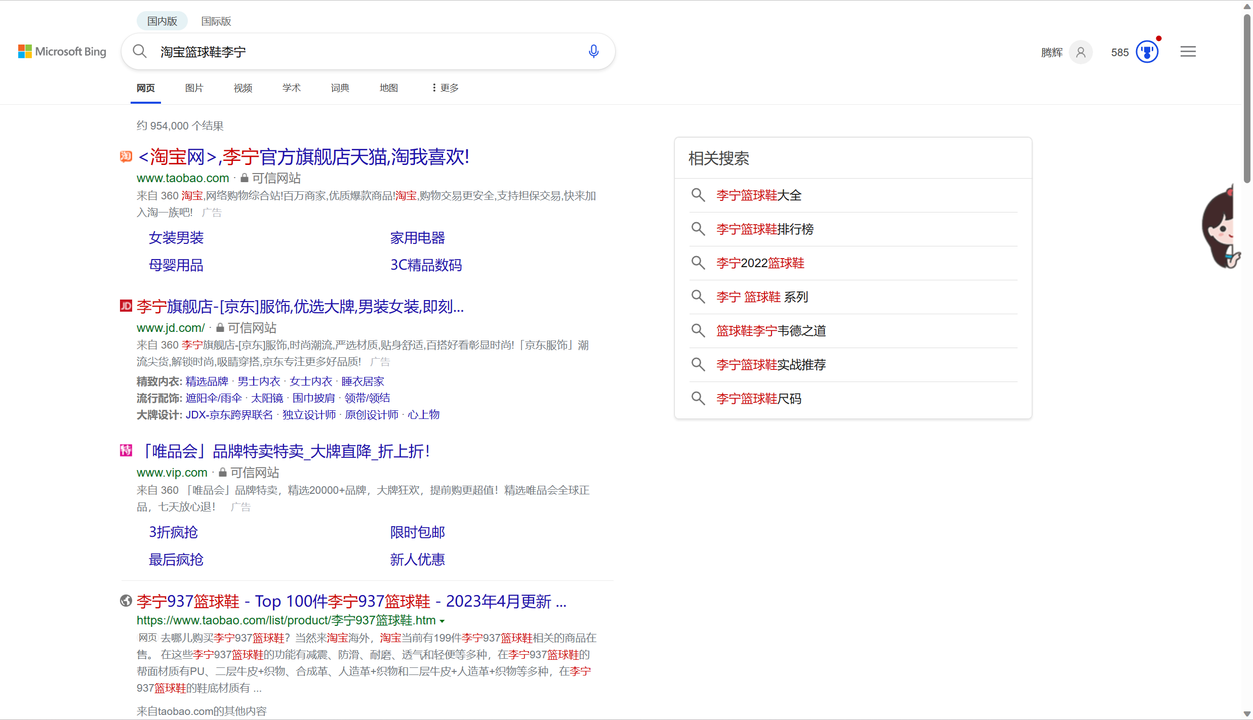Screen dimensions: 1253x720
Task: Focus the search box containing 淘宝篮球鞋李宁
Action: (368, 52)
